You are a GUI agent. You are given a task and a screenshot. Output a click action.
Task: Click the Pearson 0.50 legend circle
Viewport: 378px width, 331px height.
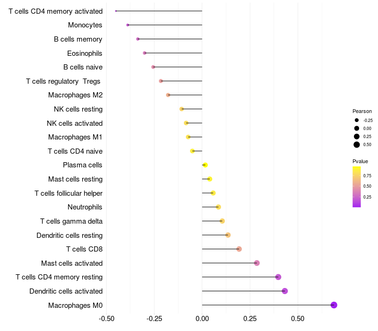357,145
